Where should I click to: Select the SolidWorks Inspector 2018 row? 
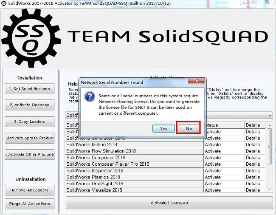pyautogui.click(x=134, y=171)
